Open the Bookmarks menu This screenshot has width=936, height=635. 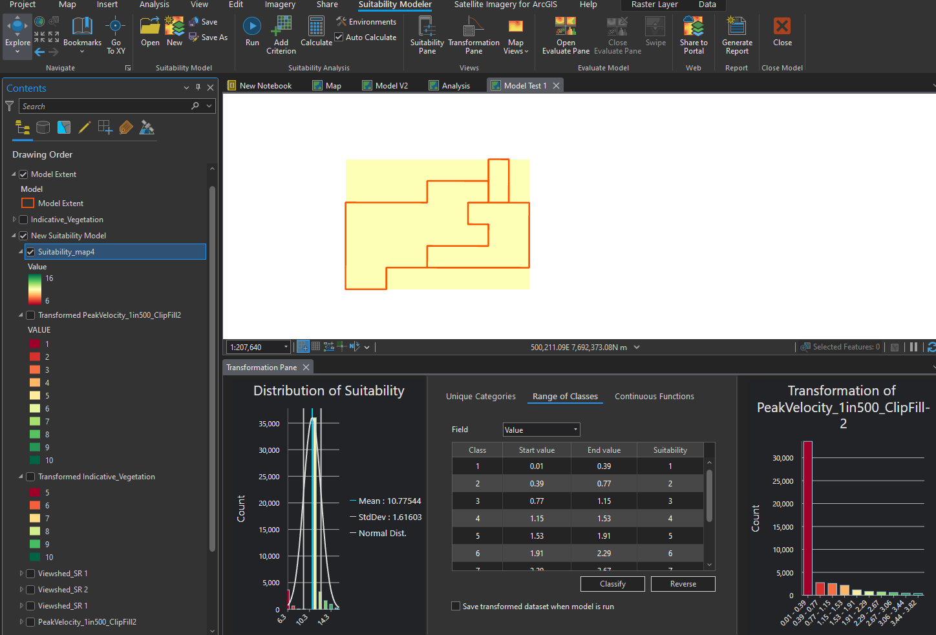82,34
